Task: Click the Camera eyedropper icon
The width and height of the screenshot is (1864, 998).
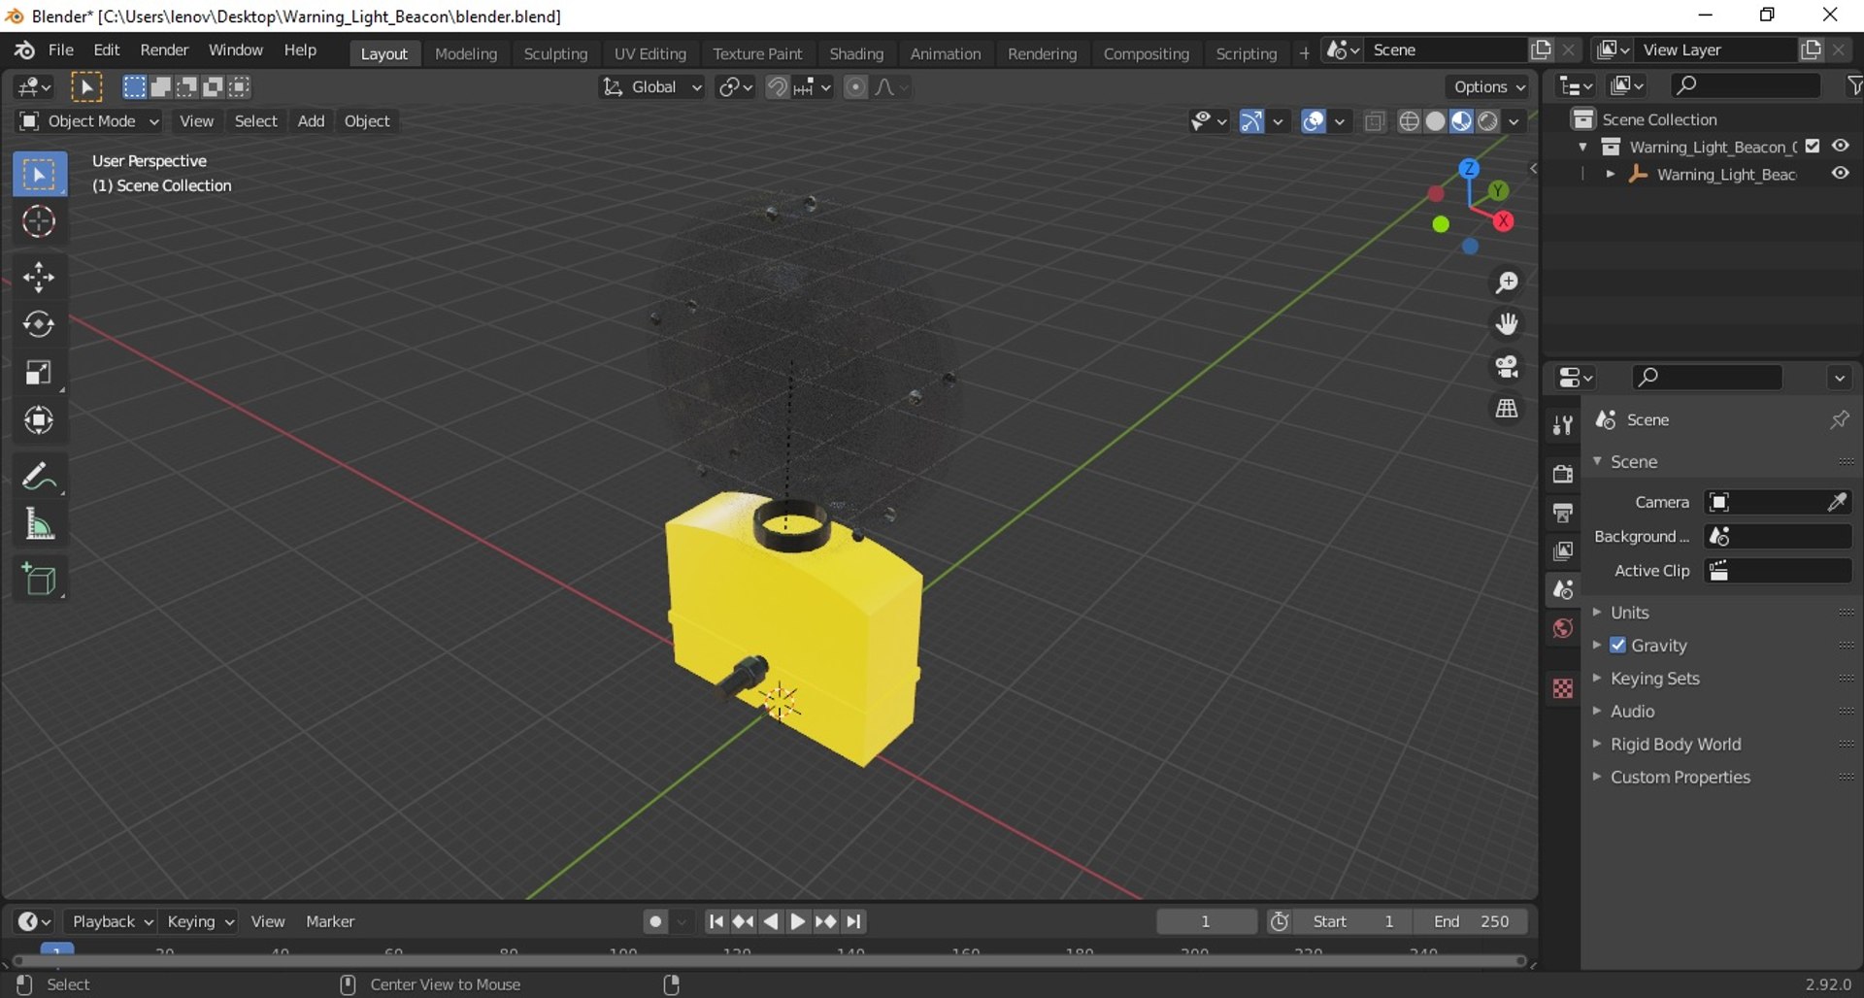Action: pyautogui.click(x=1837, y=502)
